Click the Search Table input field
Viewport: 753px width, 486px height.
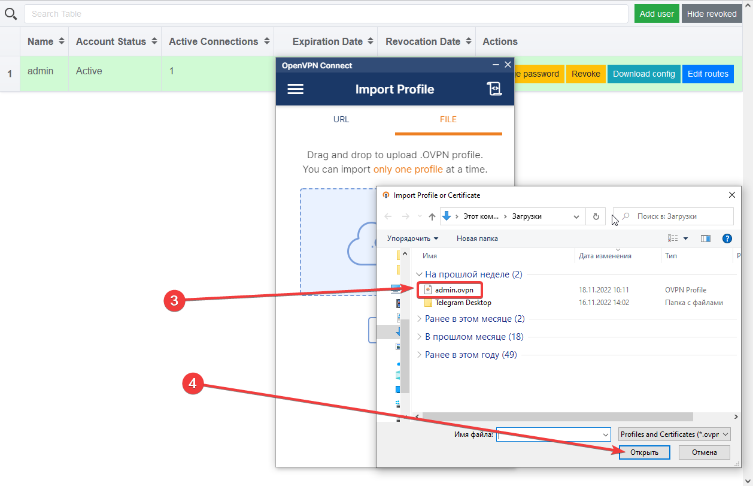[x=327, y=14]
